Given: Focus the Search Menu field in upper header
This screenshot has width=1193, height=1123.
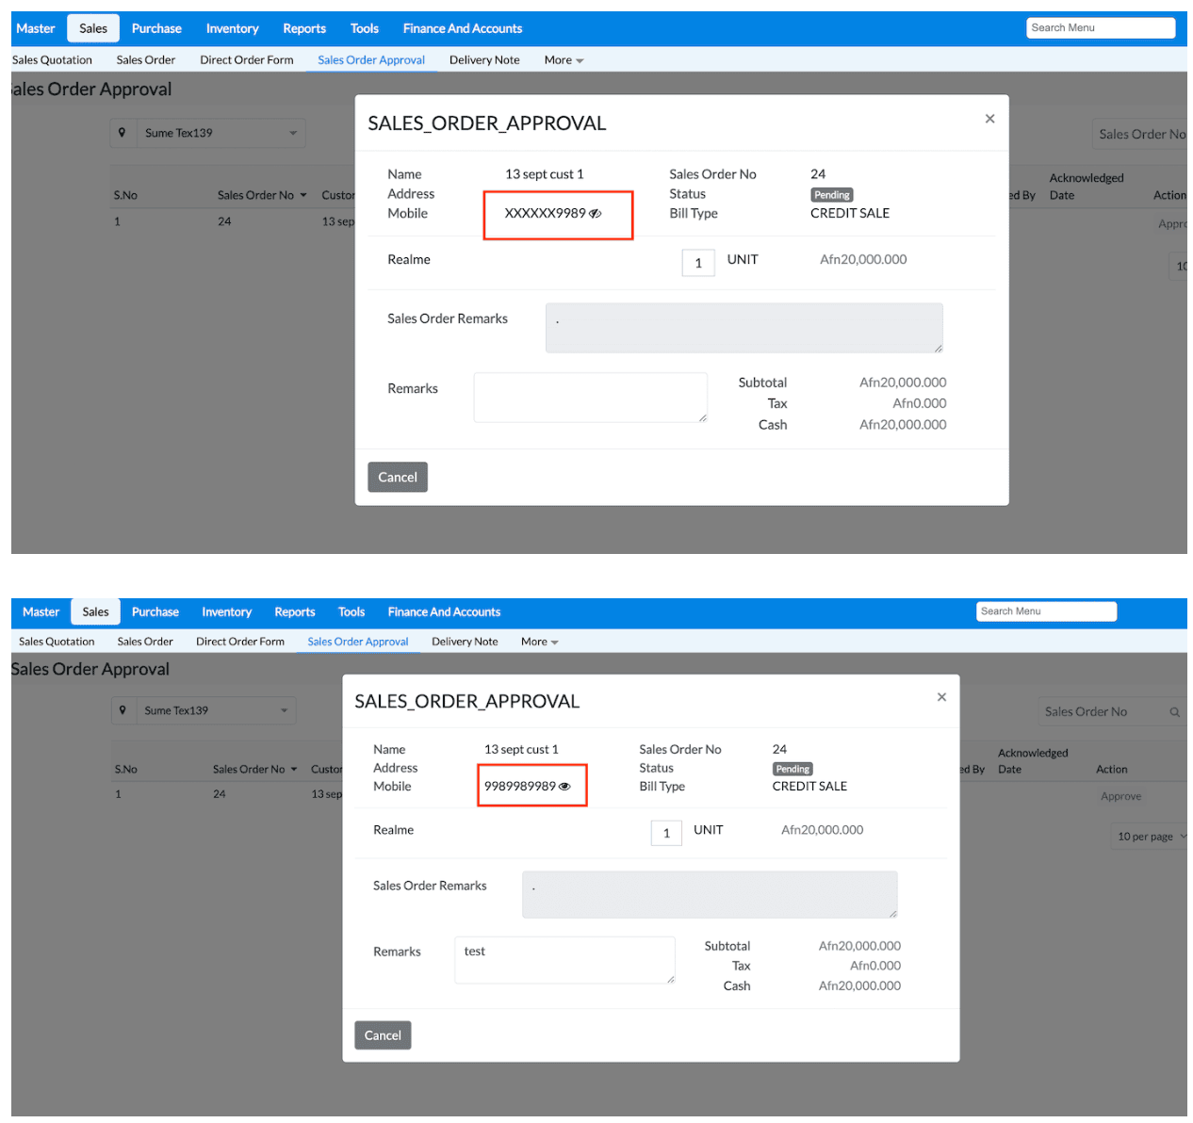Looking at the screenshot, I should 1101,28.
